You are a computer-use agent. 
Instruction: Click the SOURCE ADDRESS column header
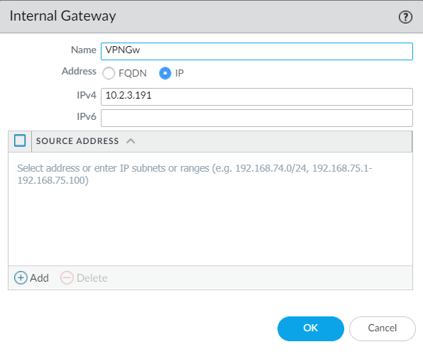pyautogui.click(x=77, y=140)
